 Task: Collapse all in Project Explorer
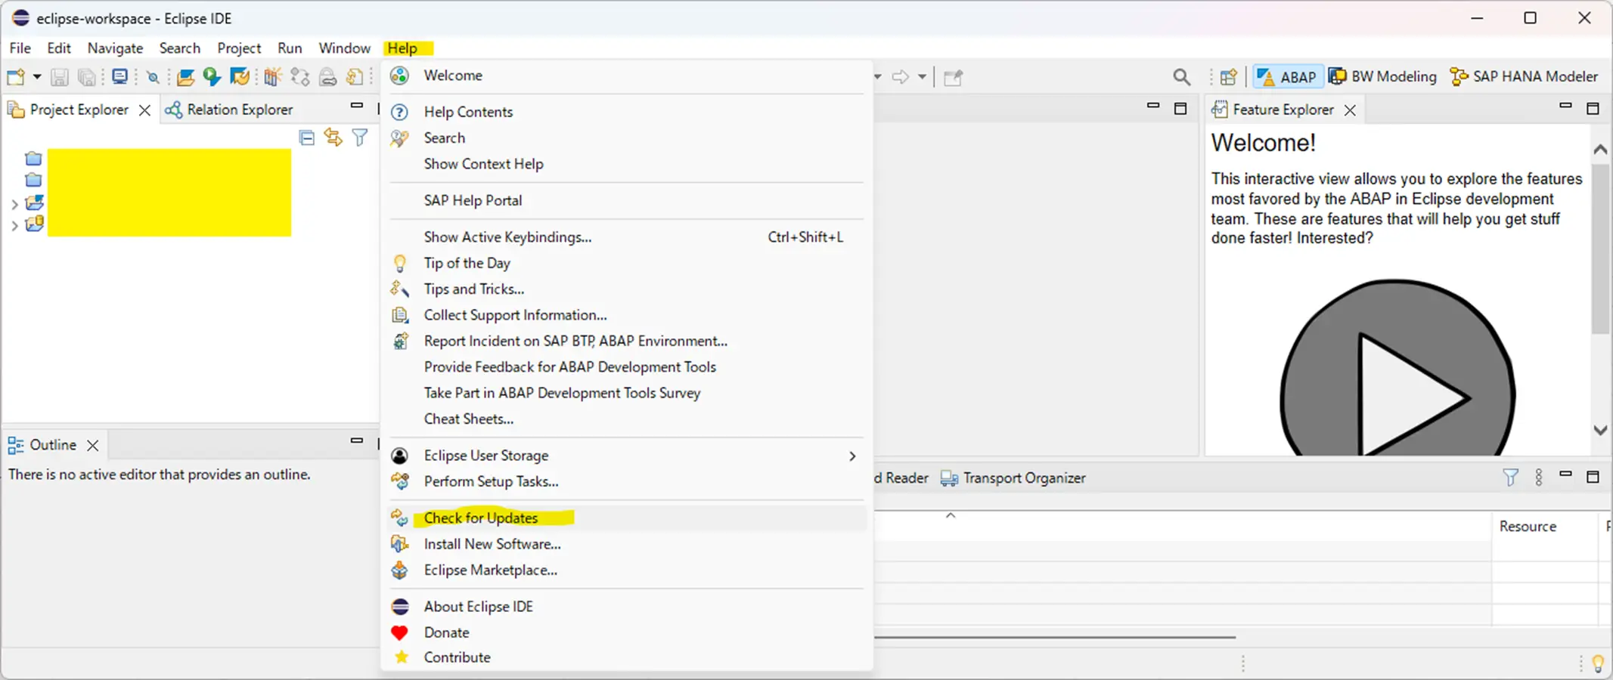pyautogui.click(x=307, y=138)
